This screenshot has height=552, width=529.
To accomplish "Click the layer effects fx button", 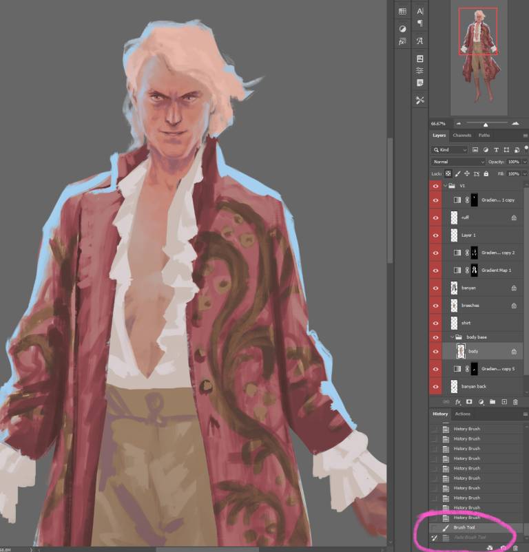I will click(x=457, y=401).
